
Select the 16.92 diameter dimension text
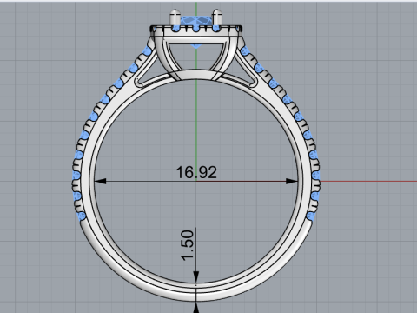click(196, 172)
